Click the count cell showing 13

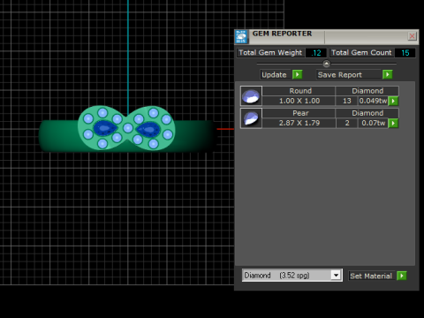point(347,101)
